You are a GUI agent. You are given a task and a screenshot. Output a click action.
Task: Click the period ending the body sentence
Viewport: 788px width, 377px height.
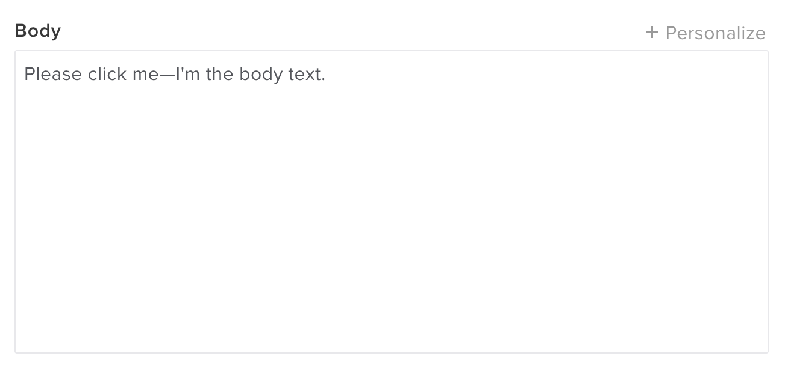tap(323, 79)
